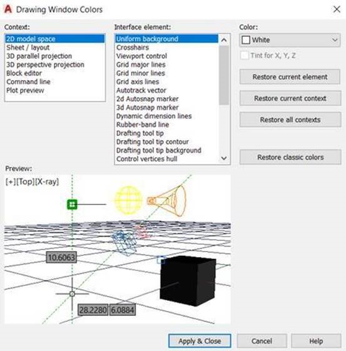Pick Rubber-band line element

click(166, 125)
